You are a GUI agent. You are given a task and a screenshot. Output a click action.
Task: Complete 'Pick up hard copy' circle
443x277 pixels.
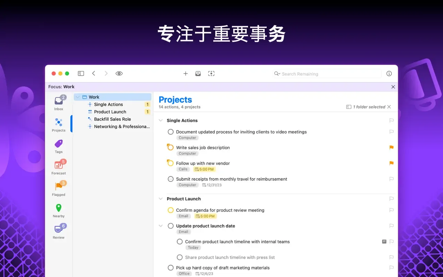click(x=171, y=268)
